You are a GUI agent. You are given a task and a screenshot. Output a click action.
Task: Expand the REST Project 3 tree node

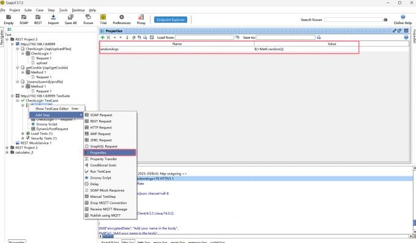coord(7,148)
